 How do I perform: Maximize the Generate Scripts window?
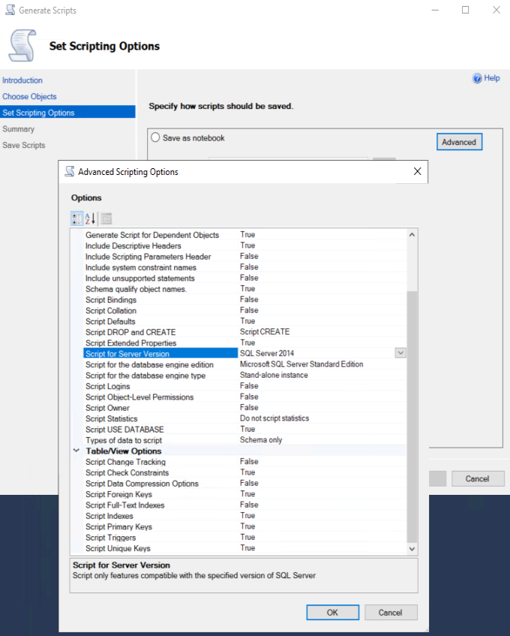(x=465, y=11)
